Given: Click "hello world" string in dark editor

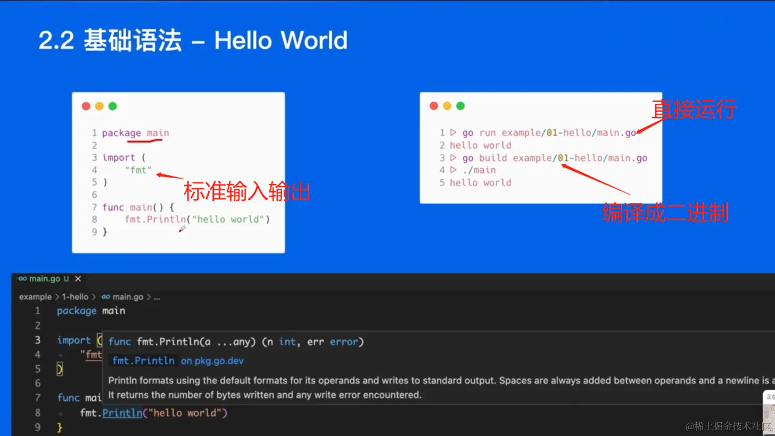Looking at the screenshot, I should click(x=184, y=413).
